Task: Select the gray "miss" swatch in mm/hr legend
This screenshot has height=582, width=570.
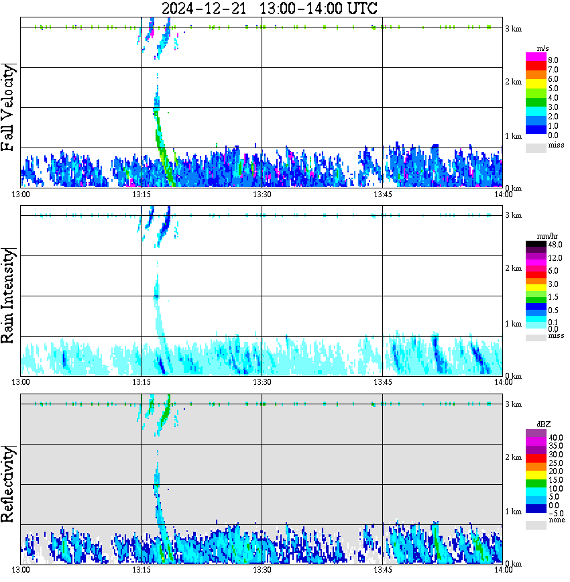Action: pyautogui.click(x=536, y=337)
